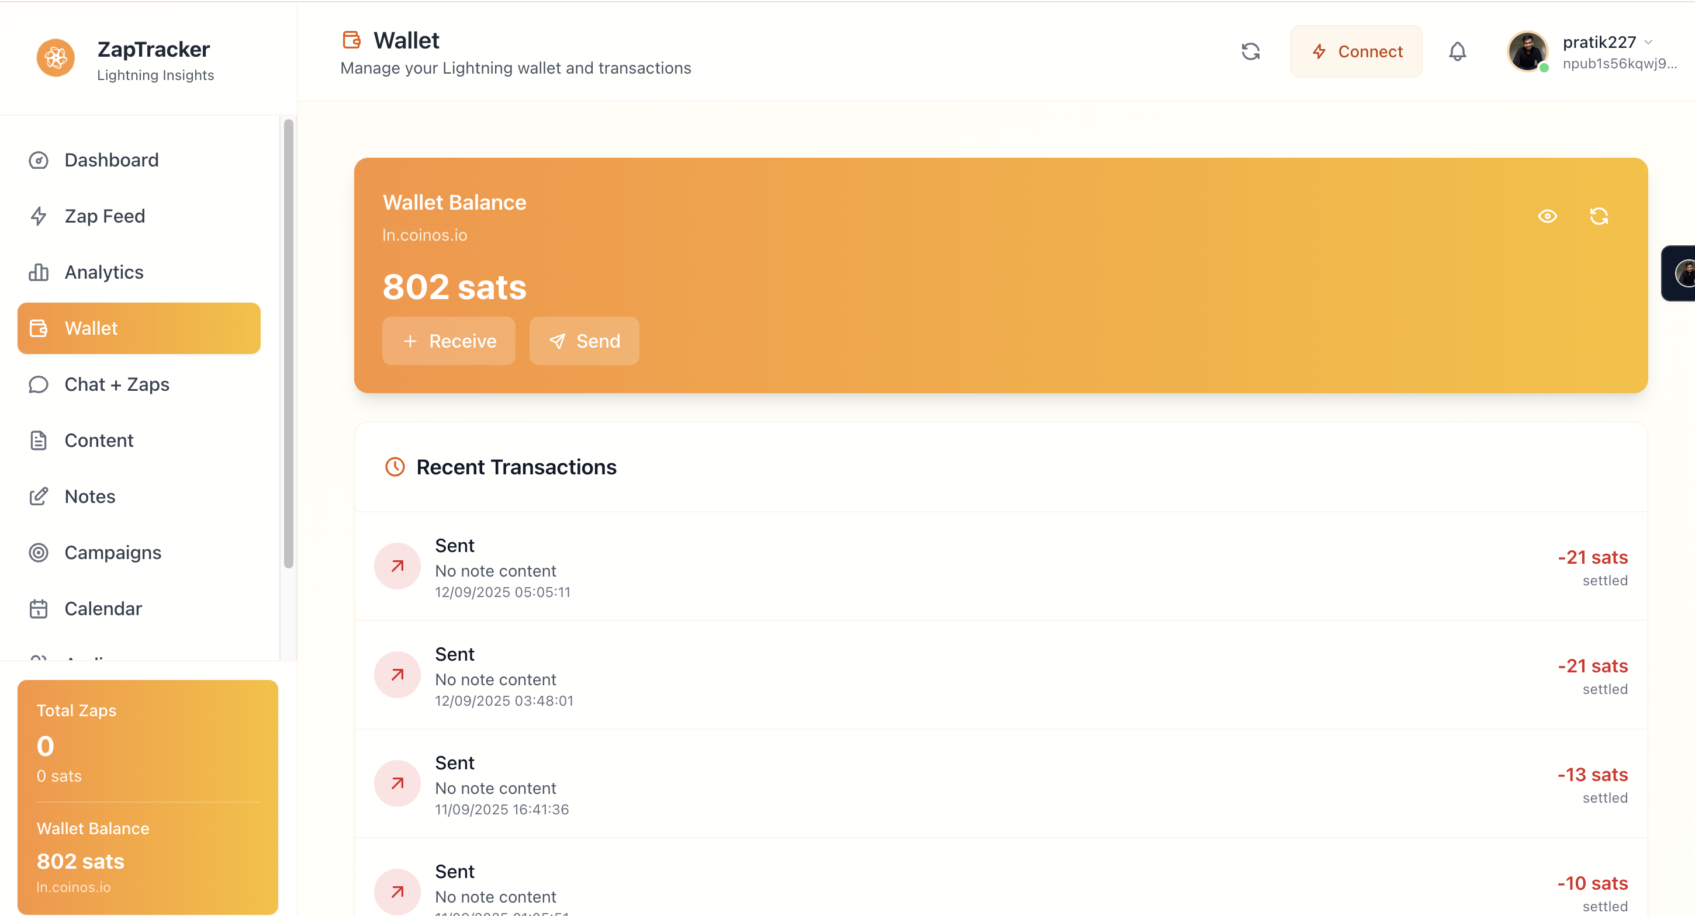1695x916 pixels.
Task: Open the Notes section link
Action: [139, 497]
